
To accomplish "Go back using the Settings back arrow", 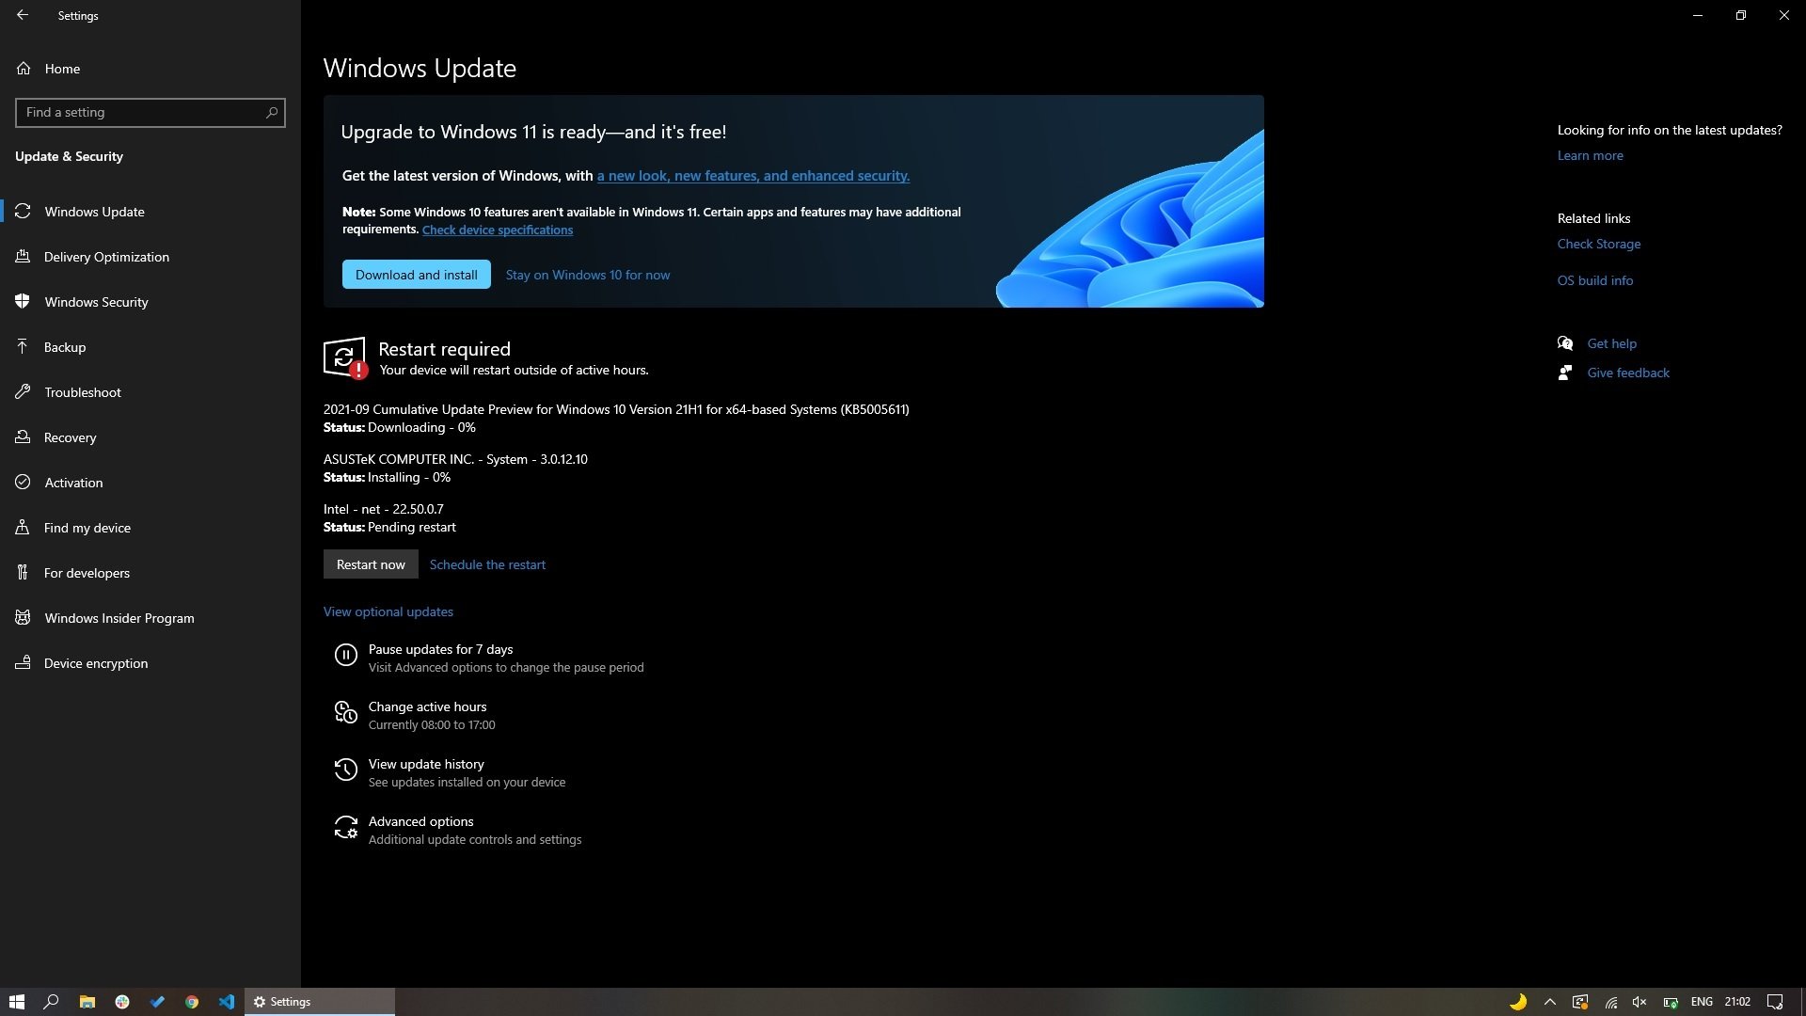I will click(x=23, y=15).
